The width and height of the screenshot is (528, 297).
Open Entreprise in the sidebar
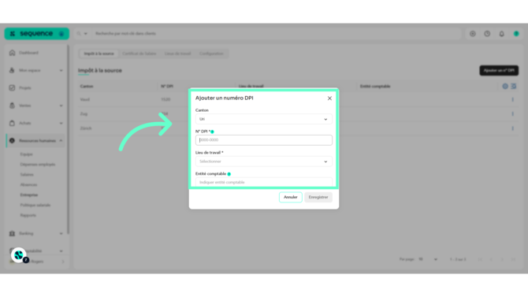tap(29, 195)
